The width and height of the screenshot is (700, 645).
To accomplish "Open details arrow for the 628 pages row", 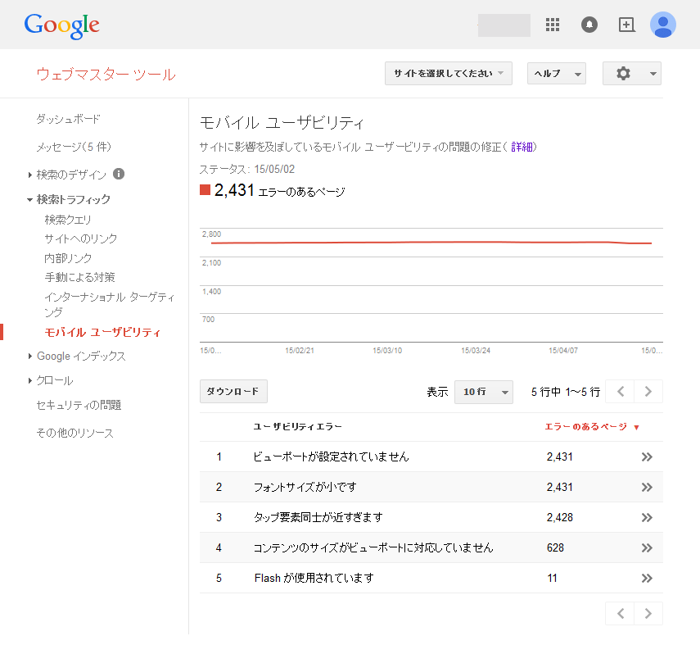I will (x=647, y=548).
